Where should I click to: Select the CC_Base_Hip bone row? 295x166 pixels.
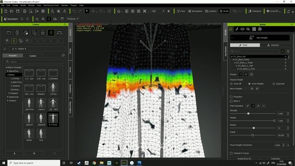259,56
